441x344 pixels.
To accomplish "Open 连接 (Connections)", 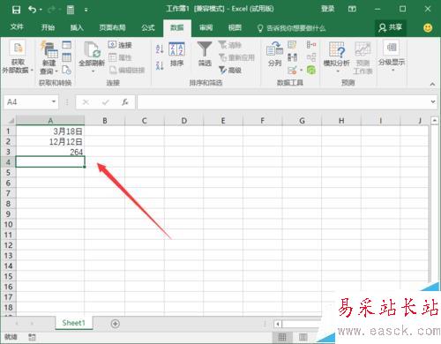I will click(120, 45).
